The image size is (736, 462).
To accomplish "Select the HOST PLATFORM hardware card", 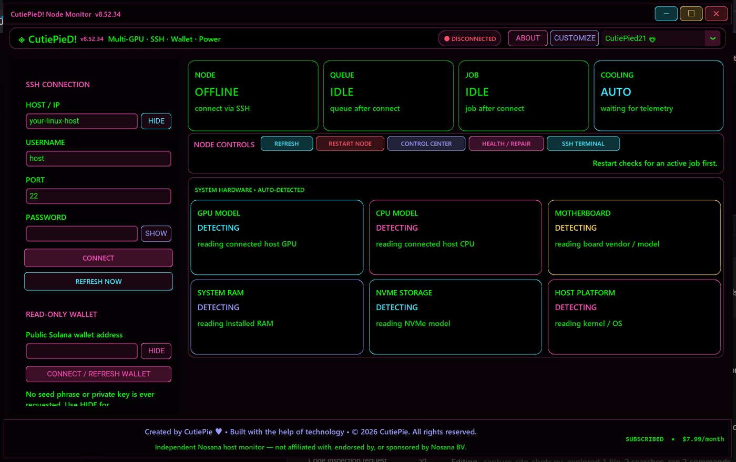I will (x=634, y=317).
